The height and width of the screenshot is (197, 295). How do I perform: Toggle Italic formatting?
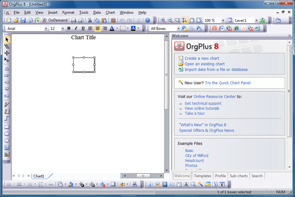(x=76, y=29)
